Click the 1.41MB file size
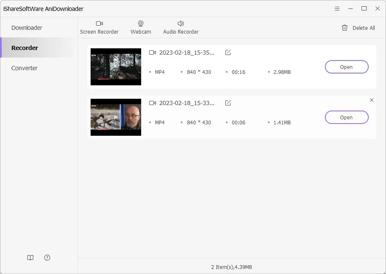The width and height of the screenshot is (386, 274). tap(282, 123)
